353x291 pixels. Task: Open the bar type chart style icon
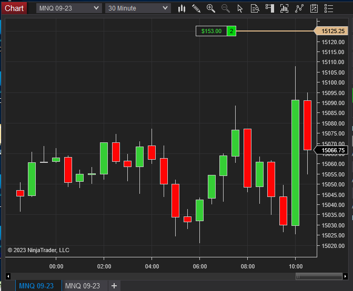pyautogui.click(x=181, y=8)
